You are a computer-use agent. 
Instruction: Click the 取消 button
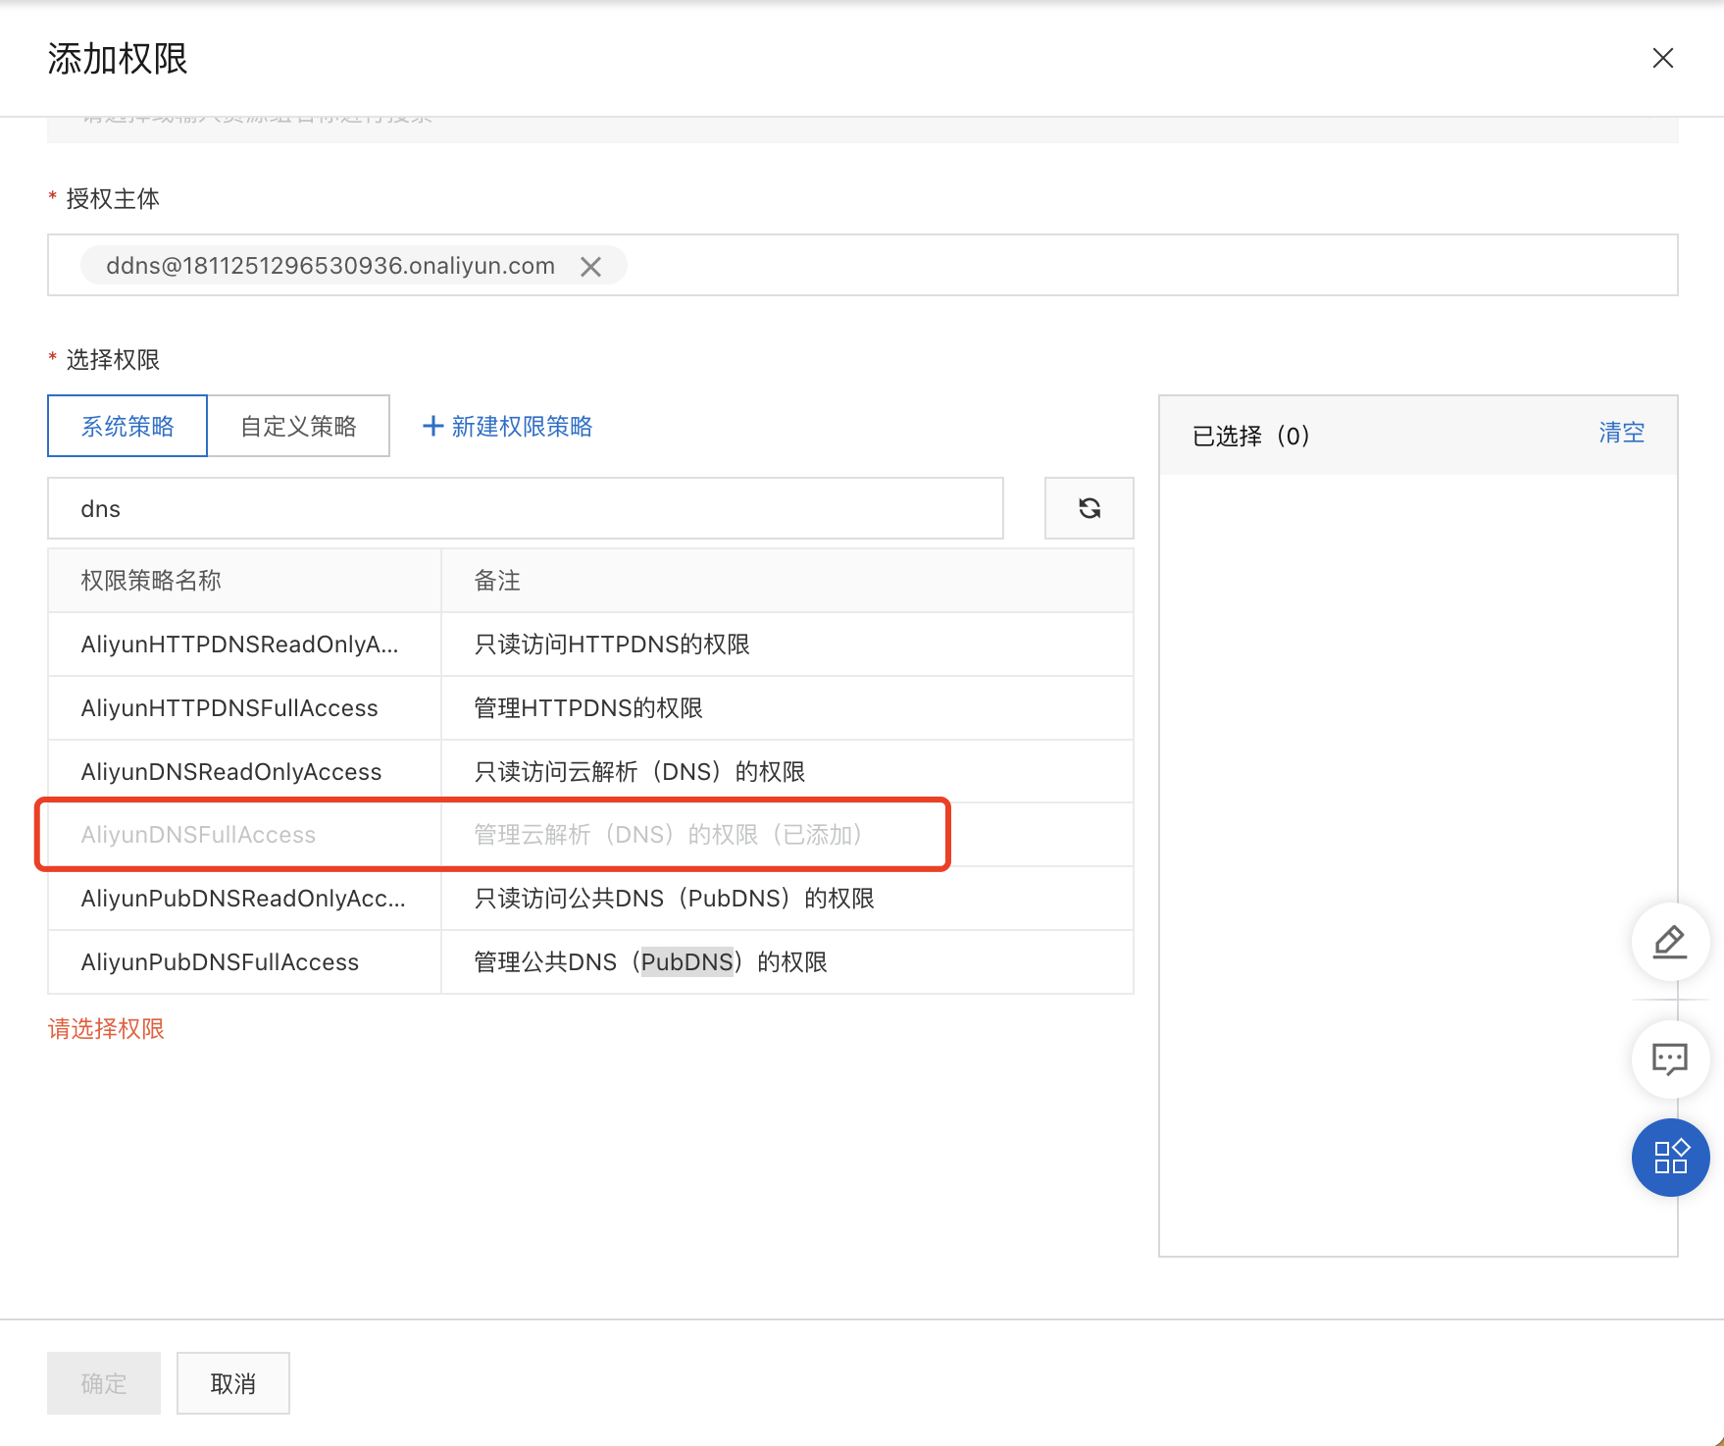pos(233,1383)
